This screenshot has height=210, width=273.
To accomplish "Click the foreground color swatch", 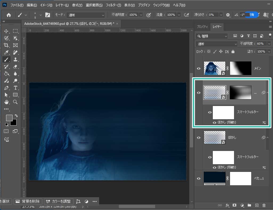I will [9, 118].
